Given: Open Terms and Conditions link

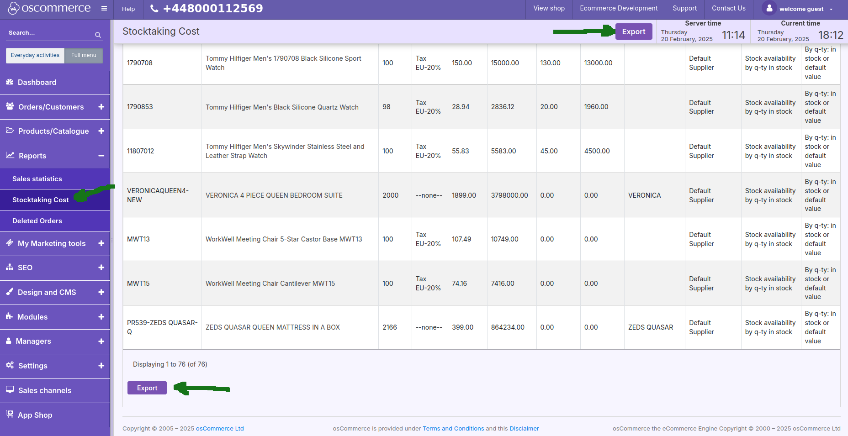Looking at the screenshot, I should pyautogui.click(x=453, y=428).
